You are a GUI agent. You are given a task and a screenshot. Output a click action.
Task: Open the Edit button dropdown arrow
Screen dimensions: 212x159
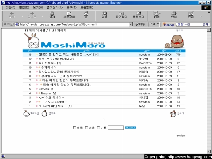click(201, 16)
